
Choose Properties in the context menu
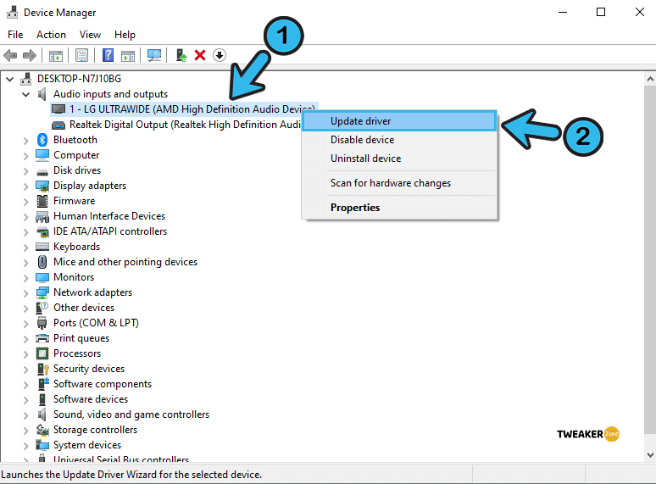(x=399, y=208)
